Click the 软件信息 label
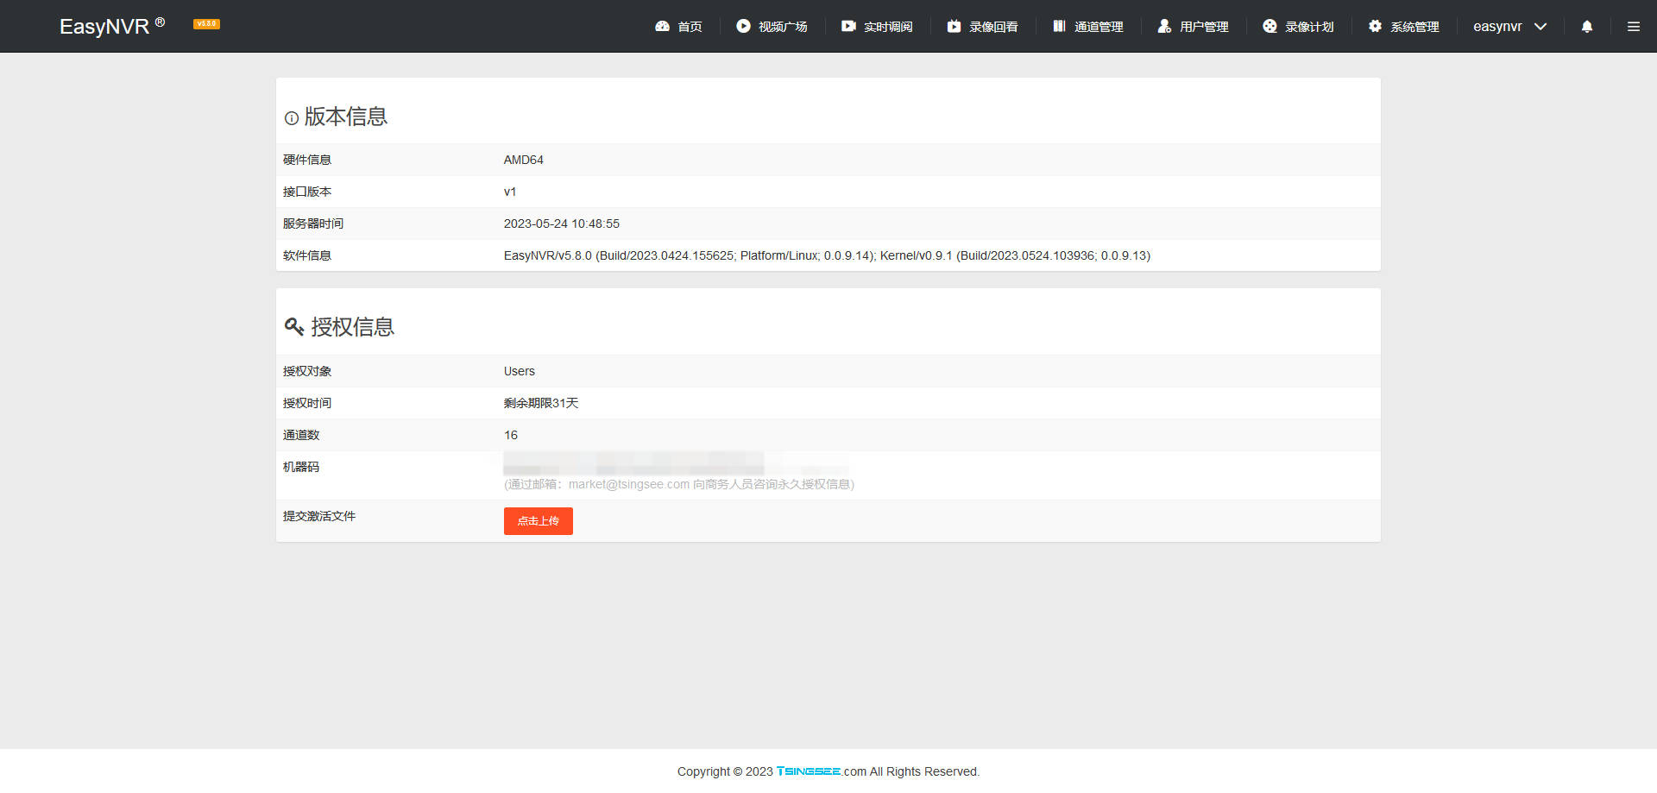Screen dimensions: 1657x793 (307, 255)
